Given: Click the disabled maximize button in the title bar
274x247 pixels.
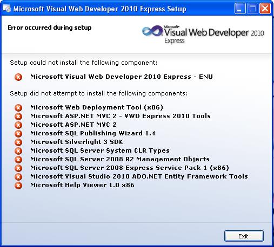Looking at the screenshot, I should (252, 9).
